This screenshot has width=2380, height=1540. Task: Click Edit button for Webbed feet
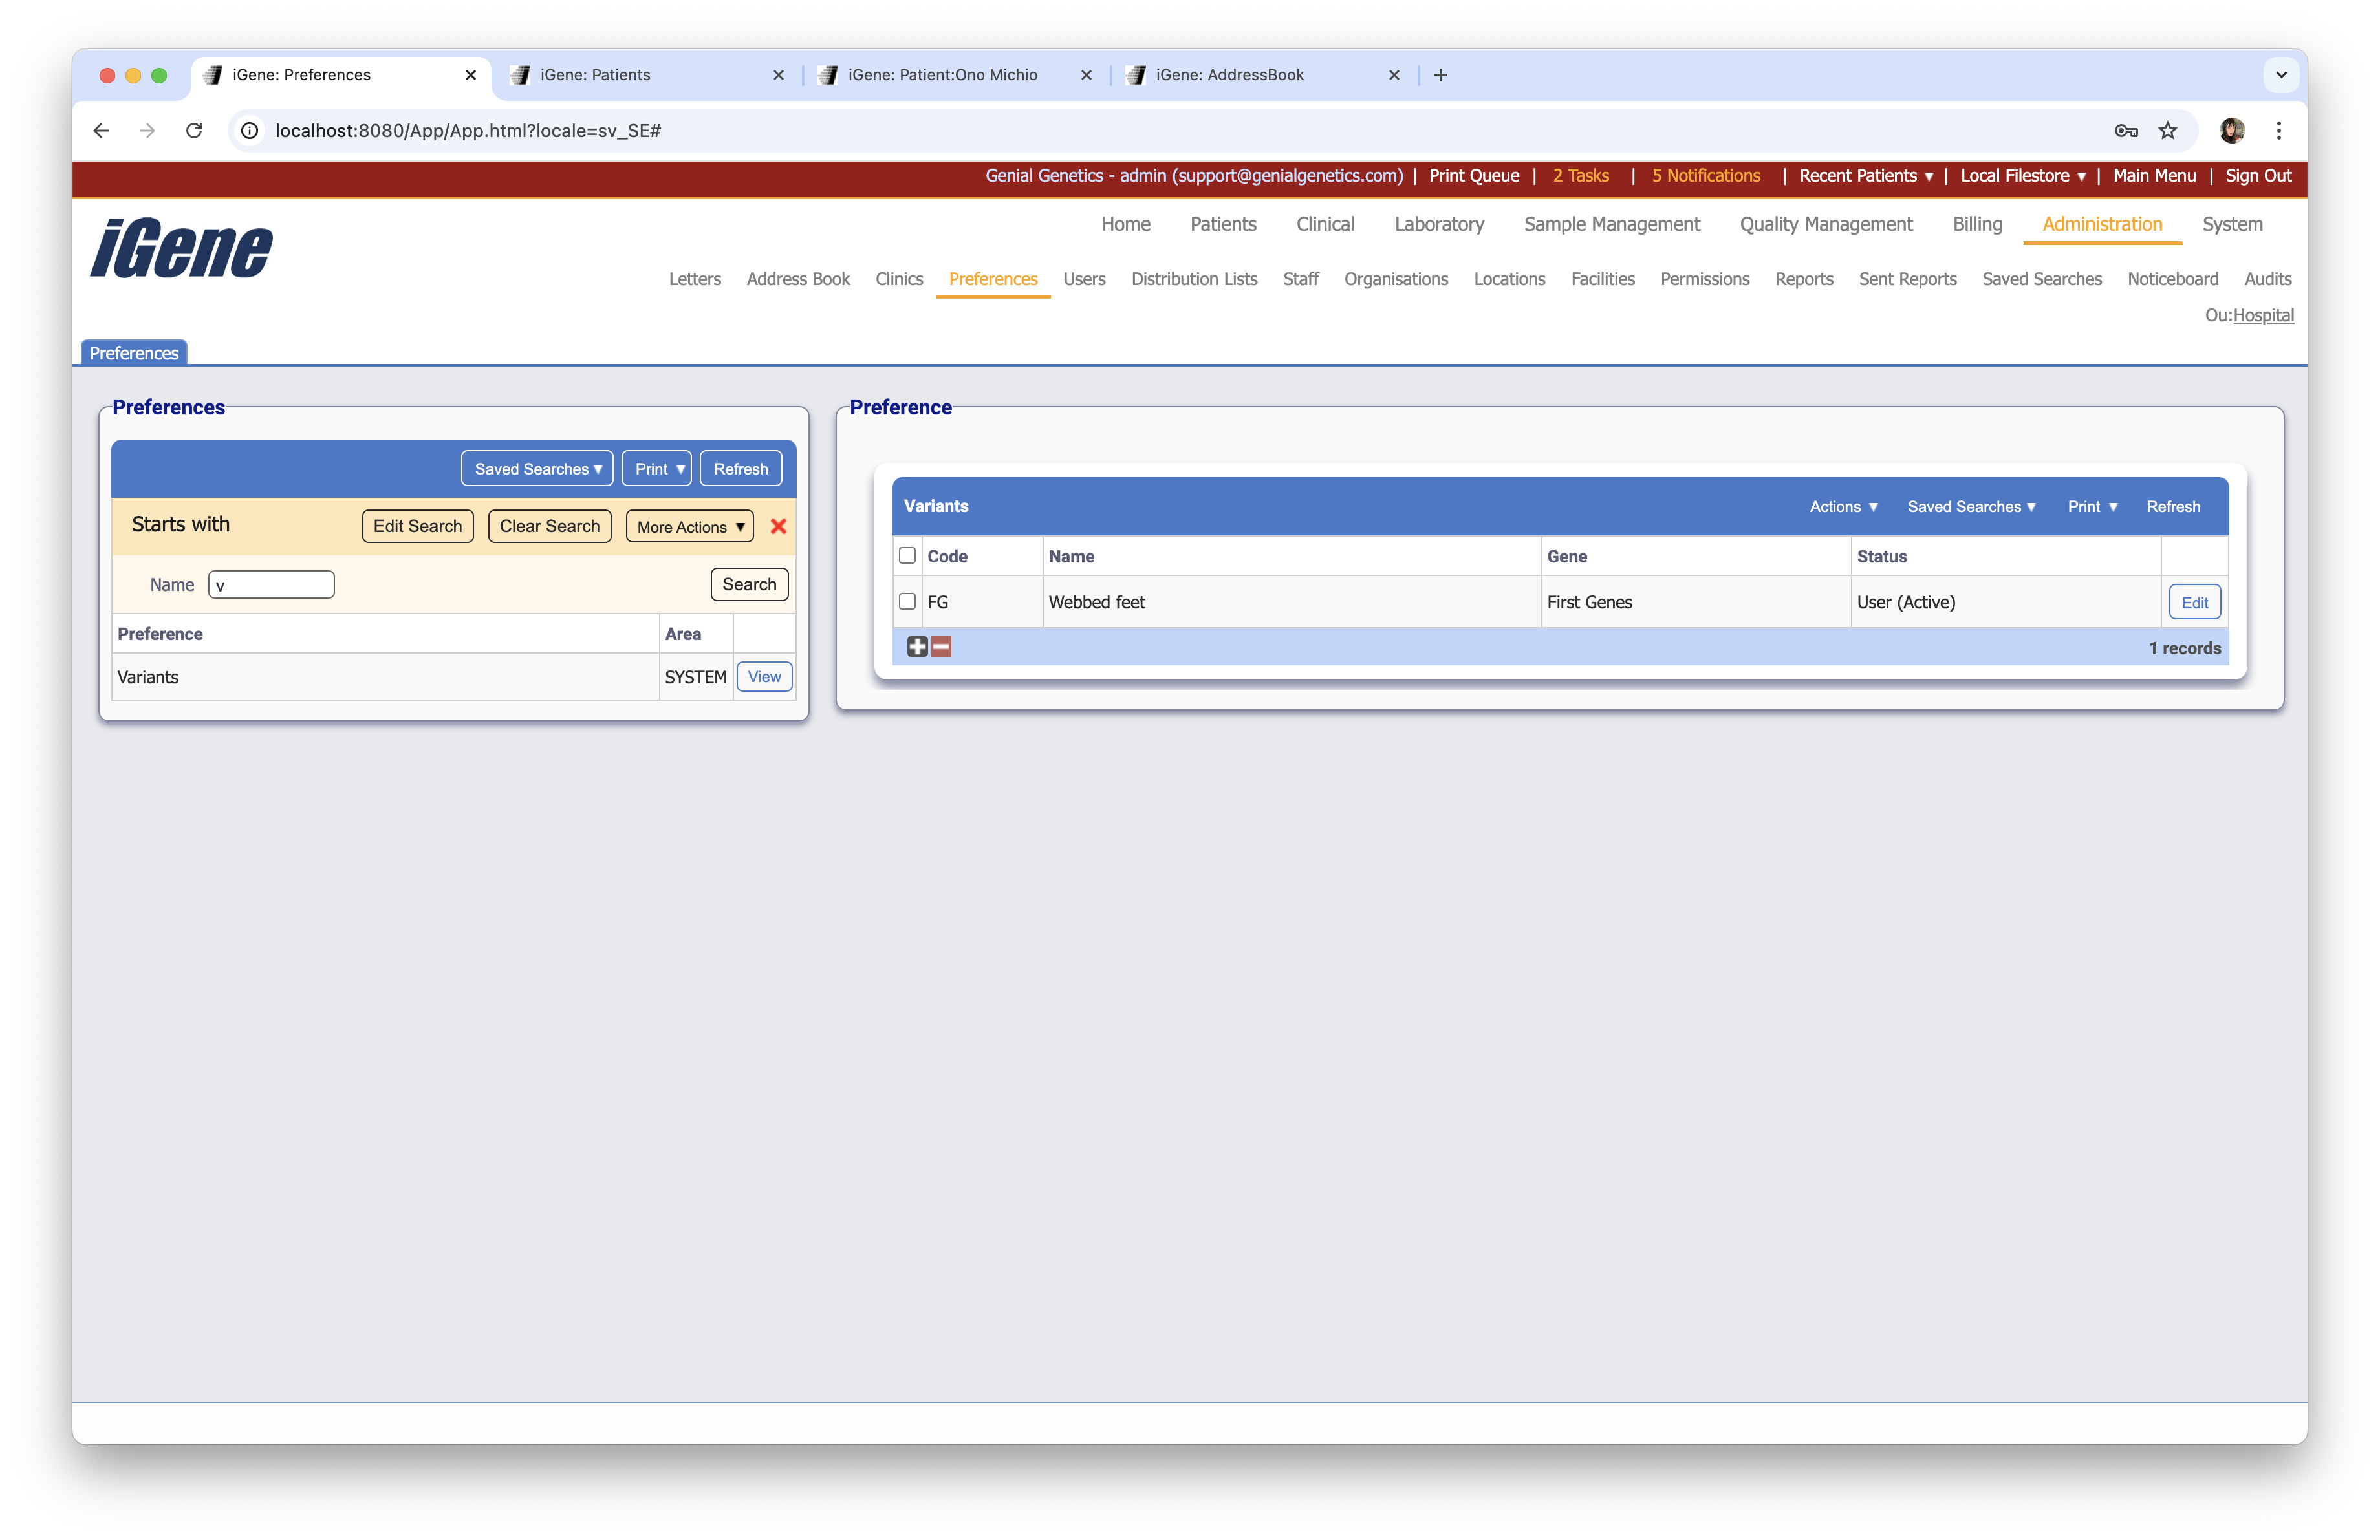(x=2193, y=603)
